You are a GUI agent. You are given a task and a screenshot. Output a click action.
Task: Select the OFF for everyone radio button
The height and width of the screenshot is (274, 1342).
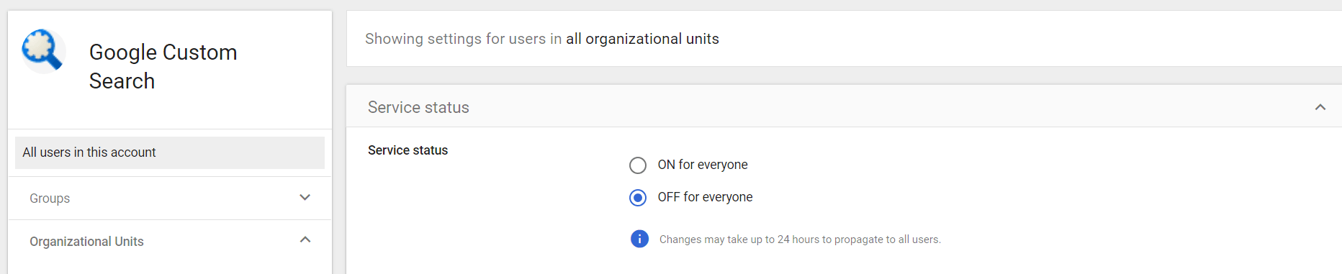coord(638,198)
